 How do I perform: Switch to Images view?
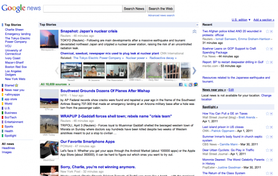[7, 152]
